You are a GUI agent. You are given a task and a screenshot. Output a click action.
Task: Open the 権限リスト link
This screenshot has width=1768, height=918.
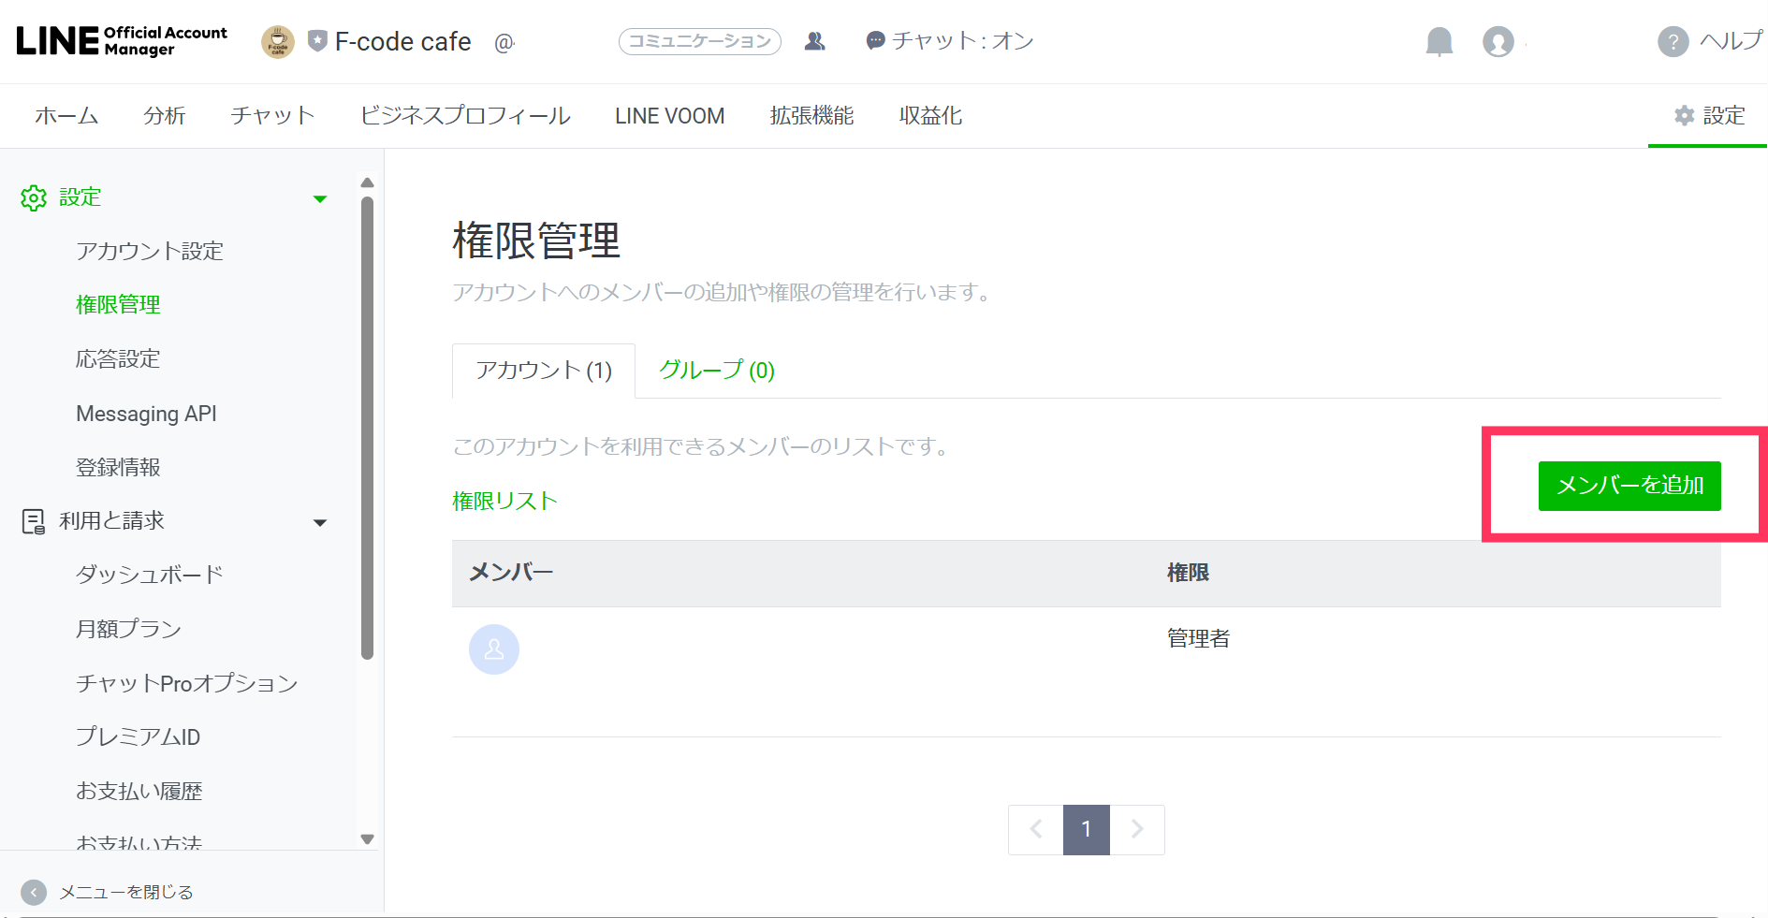[x=504, y=502]
